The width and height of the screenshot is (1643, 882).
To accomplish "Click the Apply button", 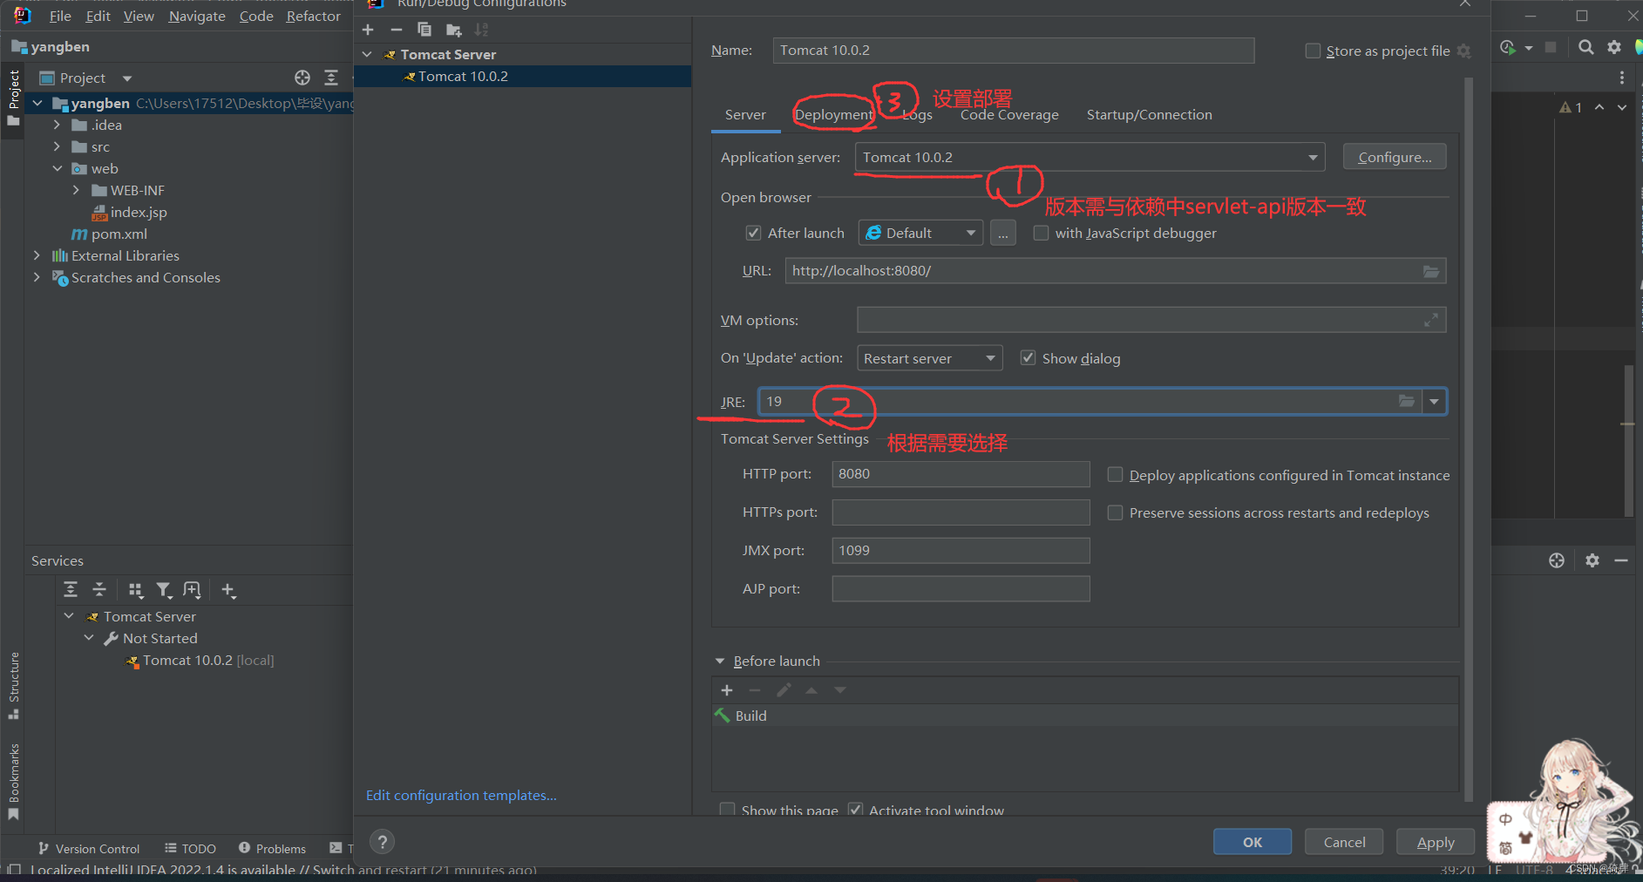I will 1436,842.
